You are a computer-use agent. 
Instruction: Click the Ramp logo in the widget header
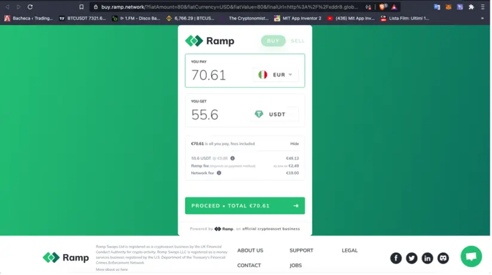tap(210, 41)
